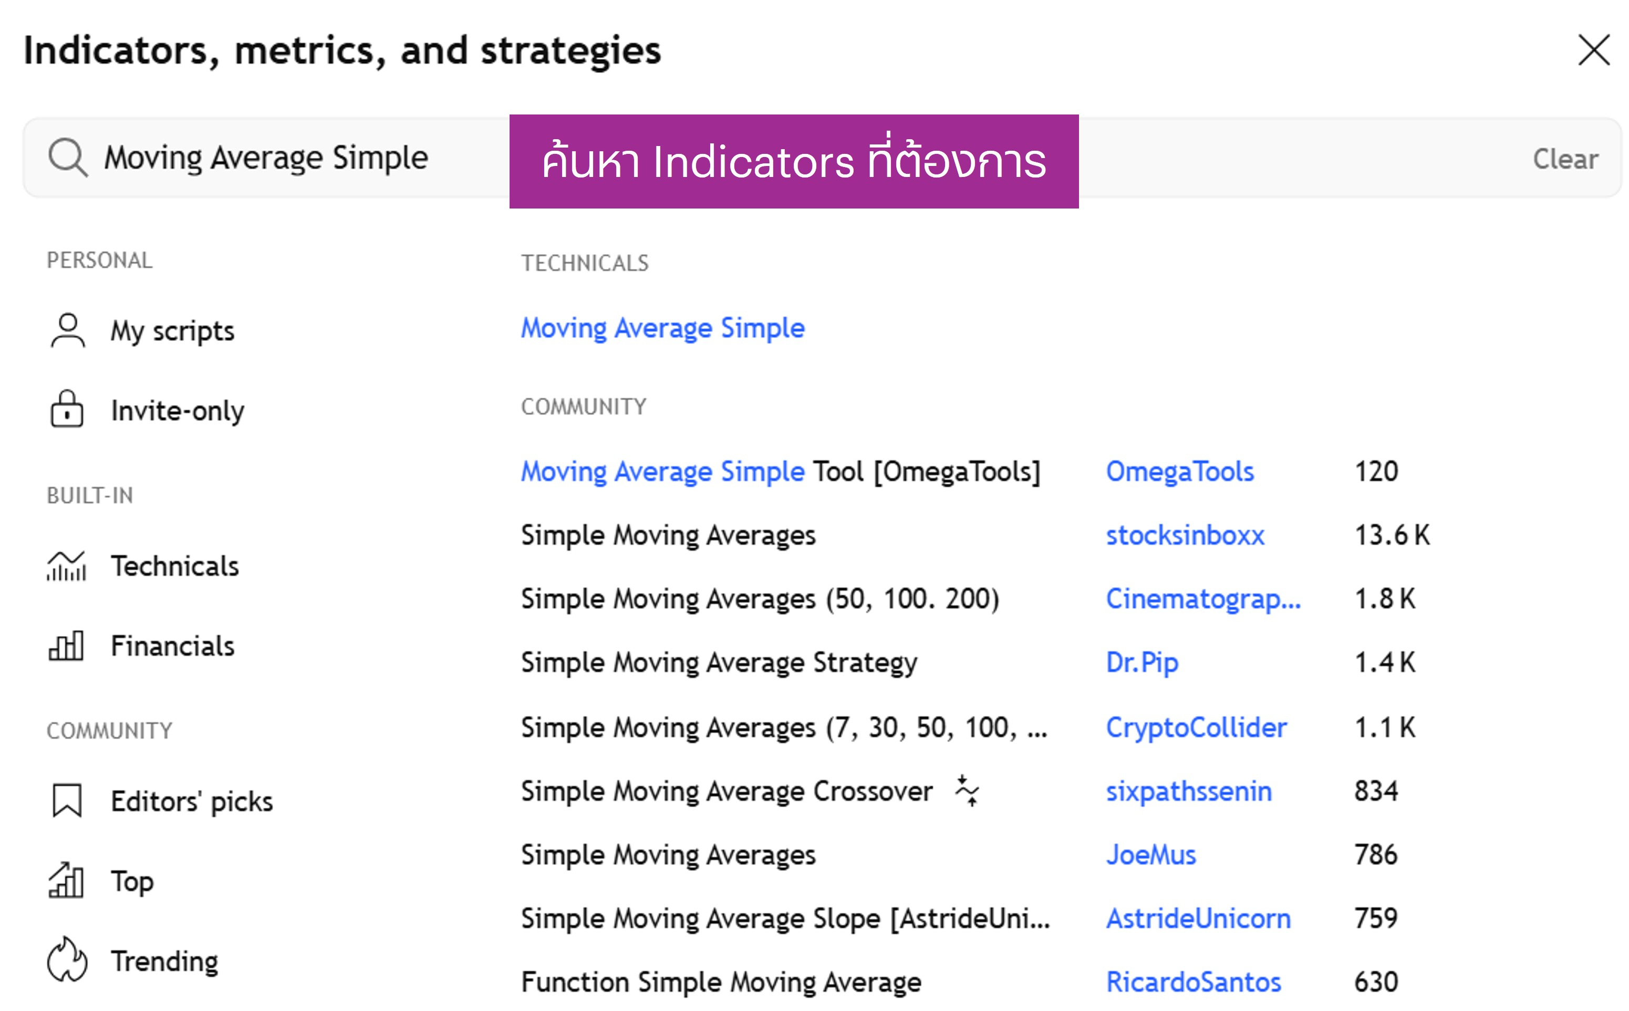Click the Trending flame icon

click(67, 960)
